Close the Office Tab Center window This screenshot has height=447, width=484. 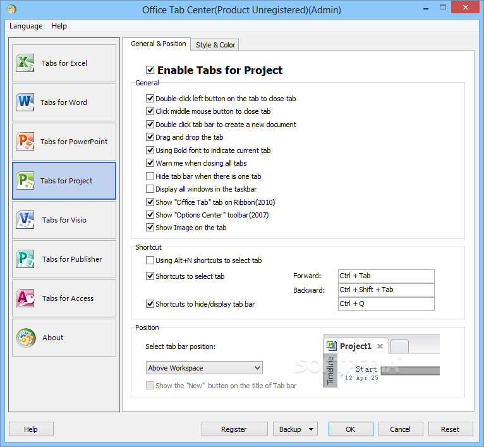[x=465, y=7]
